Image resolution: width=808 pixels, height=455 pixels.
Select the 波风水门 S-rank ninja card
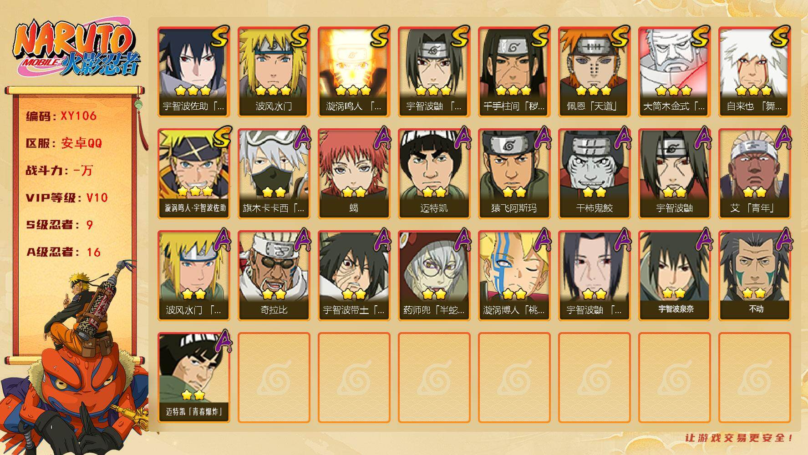(274, 72)
